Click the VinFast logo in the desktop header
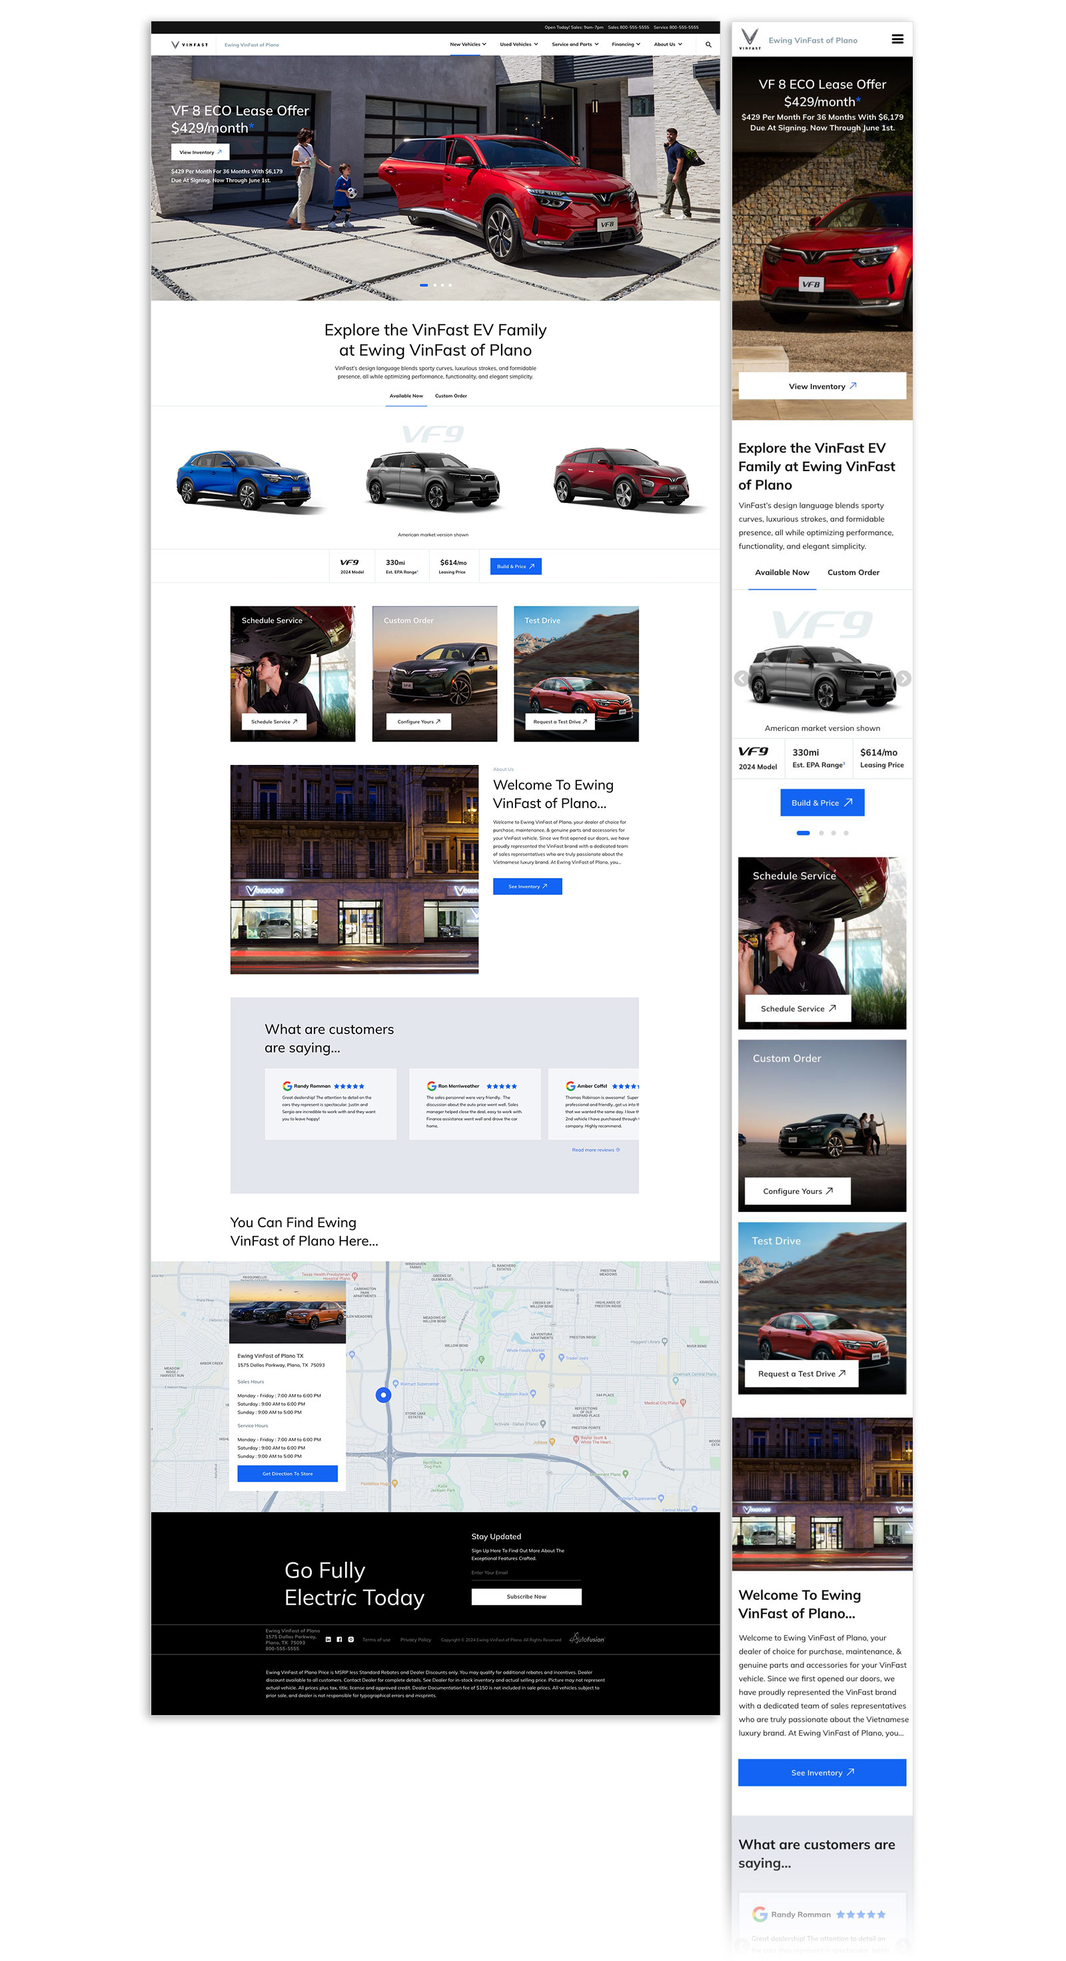1066x1961 pixels. click(x=190, y=44)
